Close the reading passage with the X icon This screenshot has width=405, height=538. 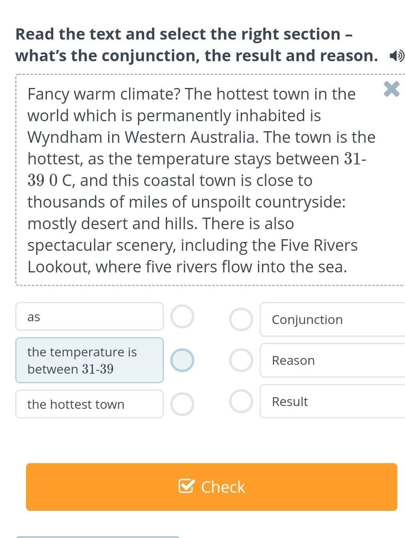tap(391, 89)
